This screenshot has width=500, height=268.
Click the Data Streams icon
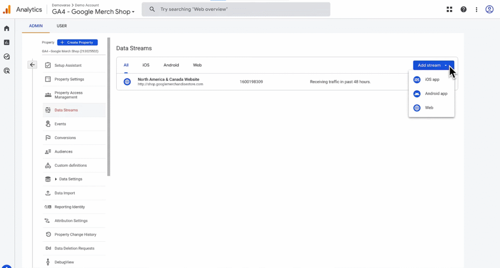48,110
